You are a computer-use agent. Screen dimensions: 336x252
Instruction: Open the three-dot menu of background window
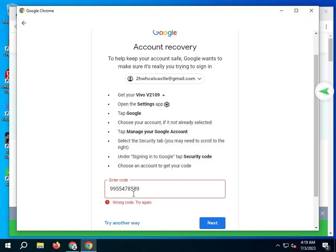coord(326,27)
